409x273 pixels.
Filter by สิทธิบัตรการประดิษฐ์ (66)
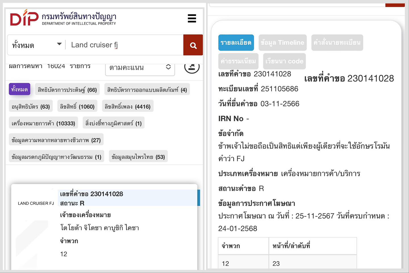pyautogui.click(x=67, y=90)
